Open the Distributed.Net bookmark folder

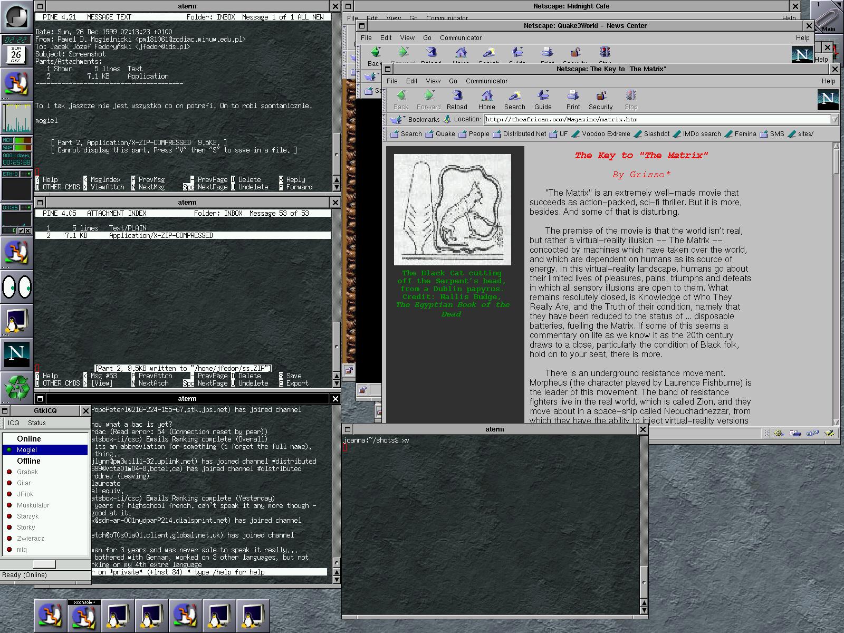click(x=520, y=134)
